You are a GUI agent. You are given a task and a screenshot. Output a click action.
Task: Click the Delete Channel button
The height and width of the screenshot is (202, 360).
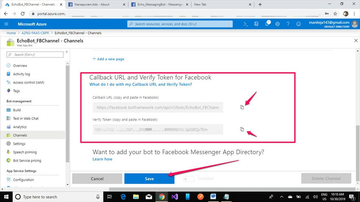(326, 178)
